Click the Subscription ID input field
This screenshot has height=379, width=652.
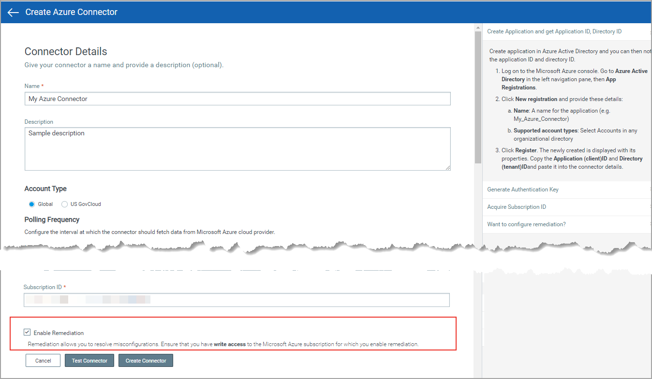[236, 300]
